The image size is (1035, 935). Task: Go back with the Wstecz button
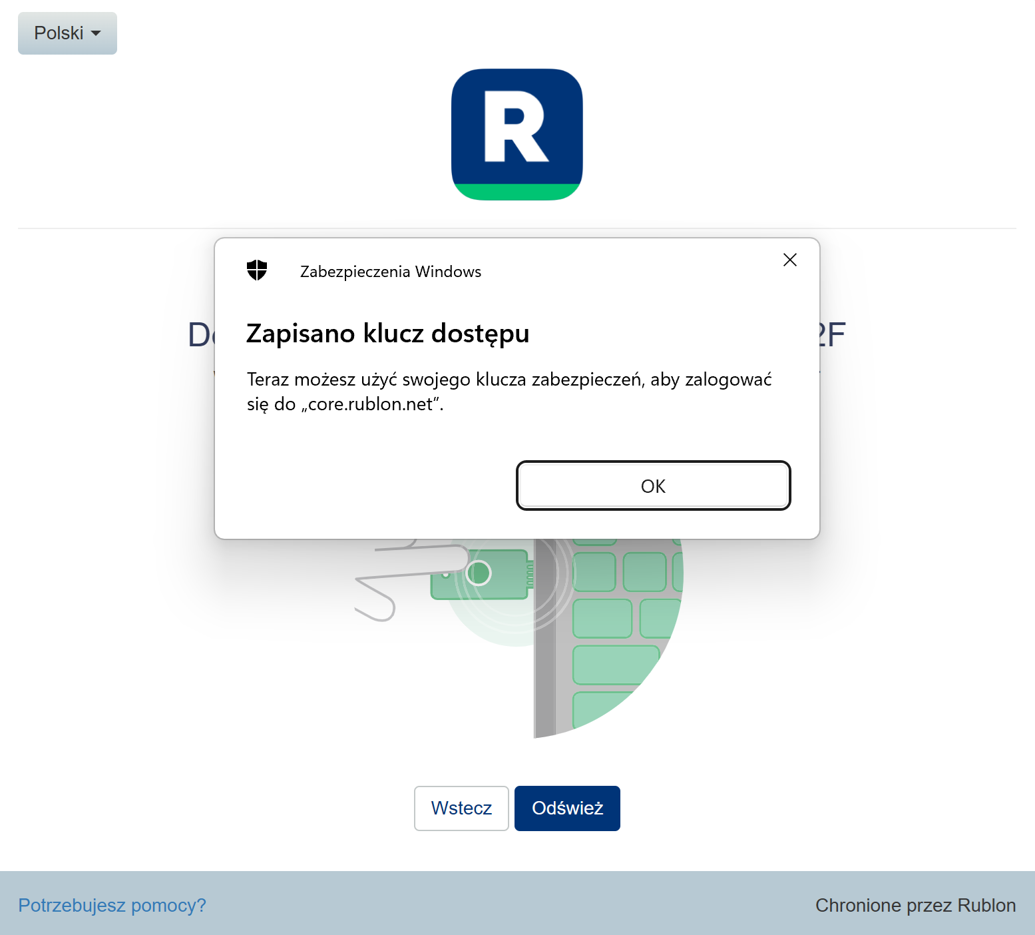pyautogui.click(x=461, y=808)
